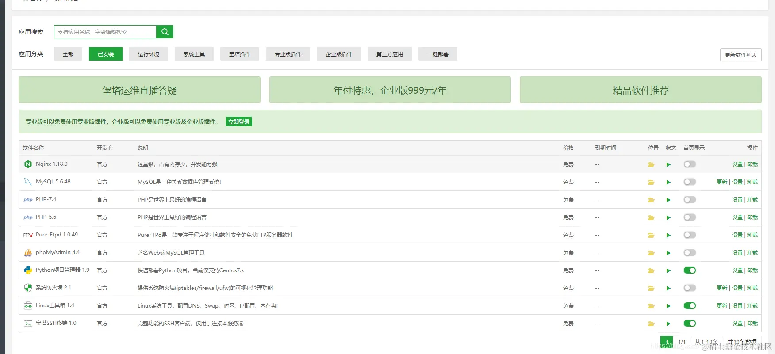
Task: Open the 年付特惠 企业版999元/年 banner
Action: 390,90
